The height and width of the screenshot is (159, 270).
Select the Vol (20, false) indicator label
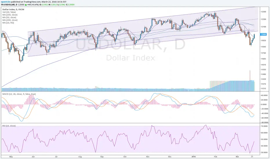pos(9,12)
